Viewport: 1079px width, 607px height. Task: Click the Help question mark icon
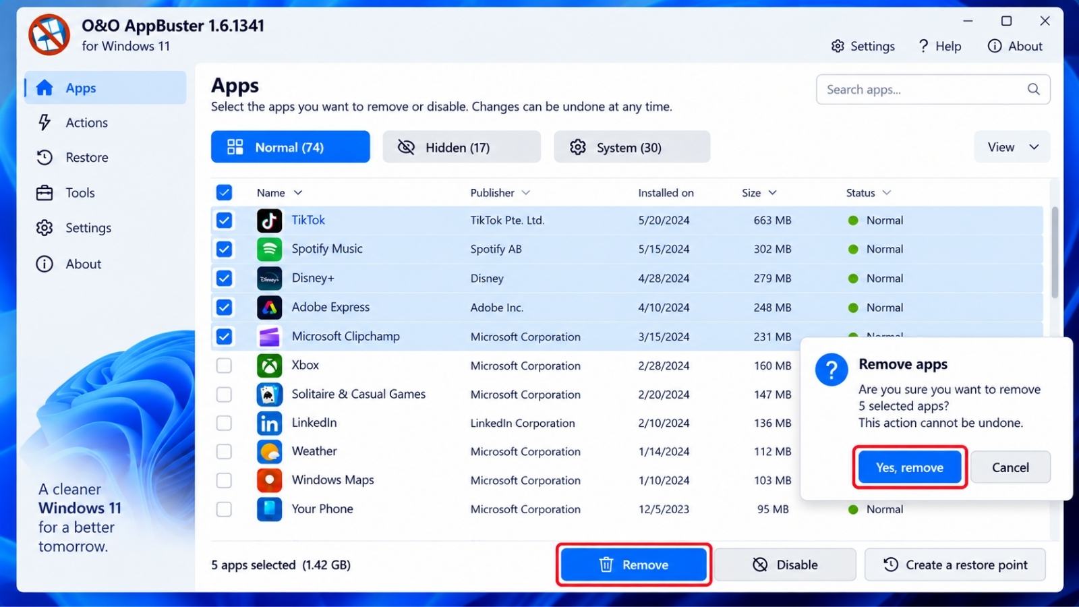tap(923, 46)
